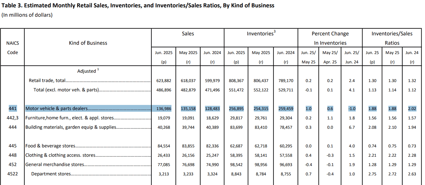Click NAICS code 4522 cell
425x185 pixels.
(x=12, y=174)
